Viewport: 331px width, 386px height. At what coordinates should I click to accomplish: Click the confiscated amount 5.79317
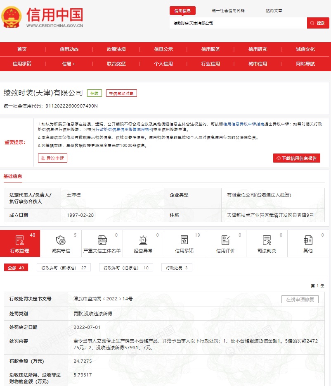click(83, 375)
